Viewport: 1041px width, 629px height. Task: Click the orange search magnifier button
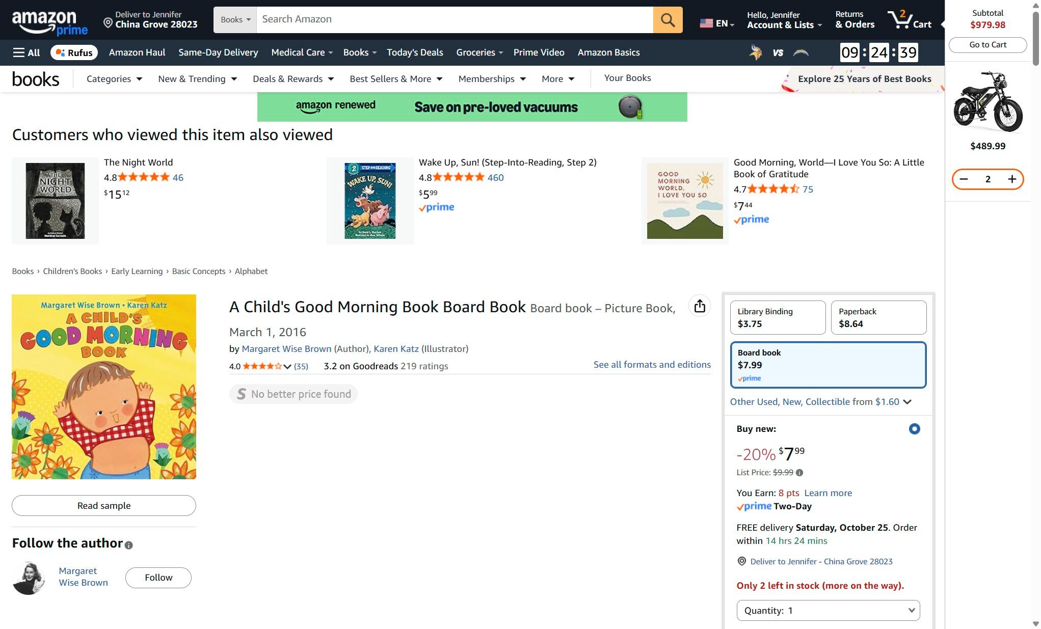pos(668,20)
